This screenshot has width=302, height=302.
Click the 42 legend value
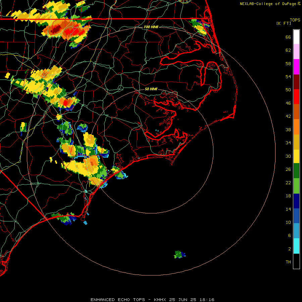pos(288,116)
